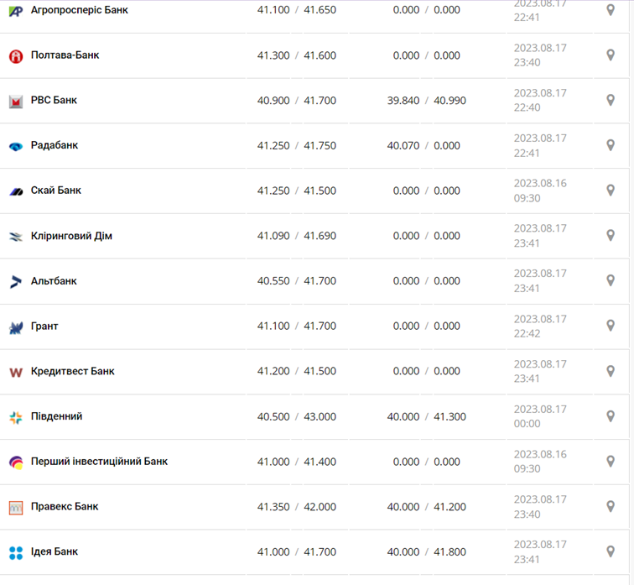Viewport: 634px width, 585px height.
Task: Click the РВС Банк update time cell
Action: [x=540, y=100]
